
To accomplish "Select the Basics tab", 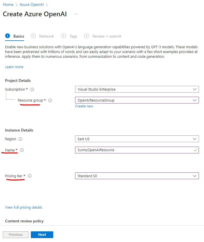I will (x=19, y=36).
